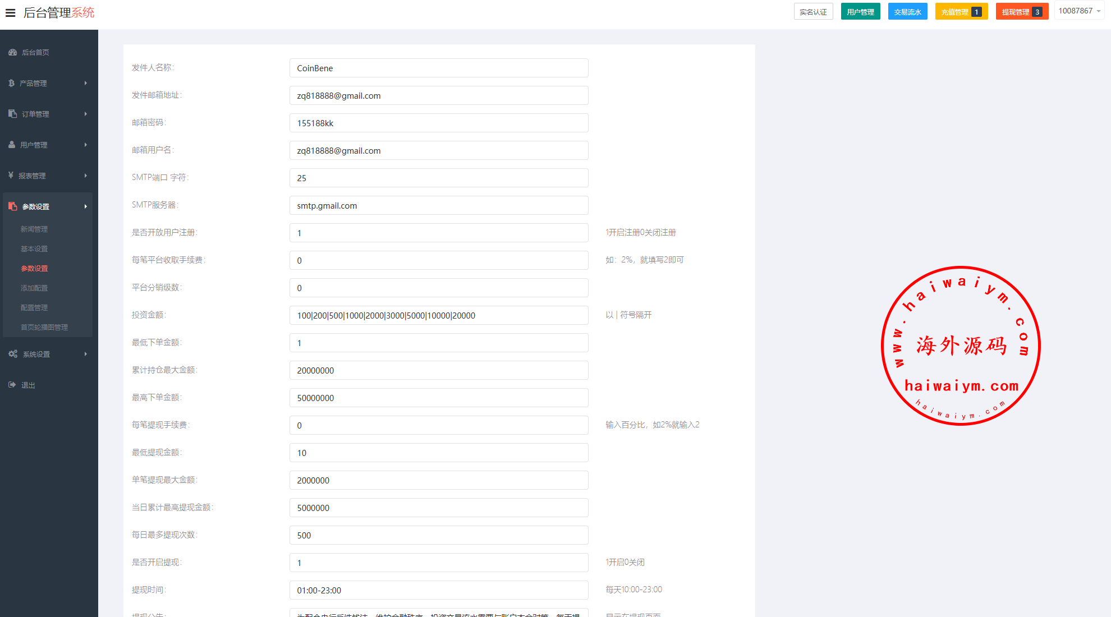The image size is (1111, 617).
Task: Click the dashboard icon beside 后台首页
Action: pyautogui.click(x=12, y=52)
